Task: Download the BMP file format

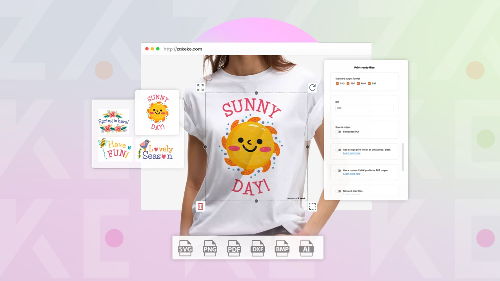Action: click(x=282, y=248)
